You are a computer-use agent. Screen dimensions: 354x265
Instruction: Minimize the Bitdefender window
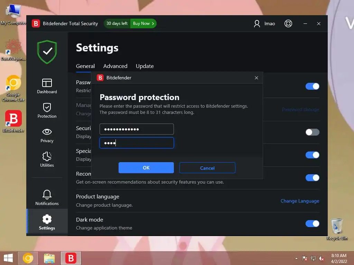(305, 23)
